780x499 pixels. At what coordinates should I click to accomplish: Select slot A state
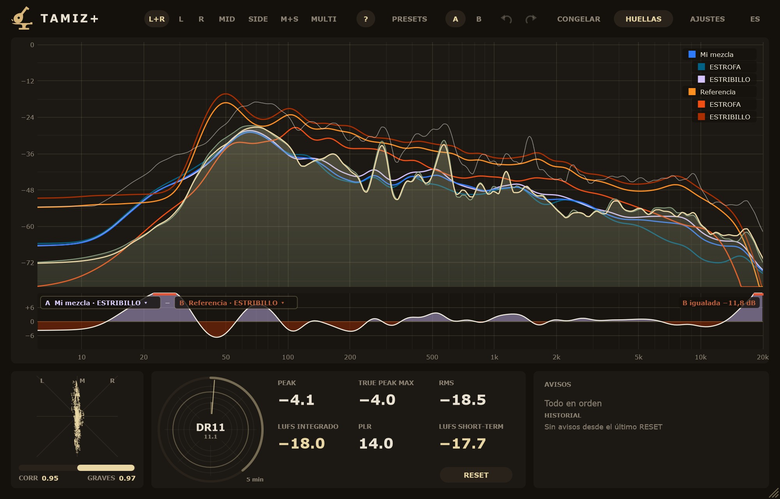pos(456,19)
